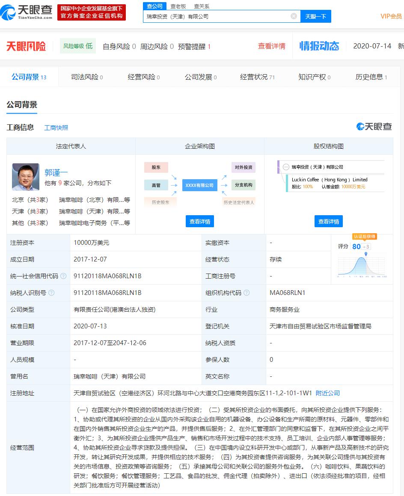Clear the search box text

[294, 16]
